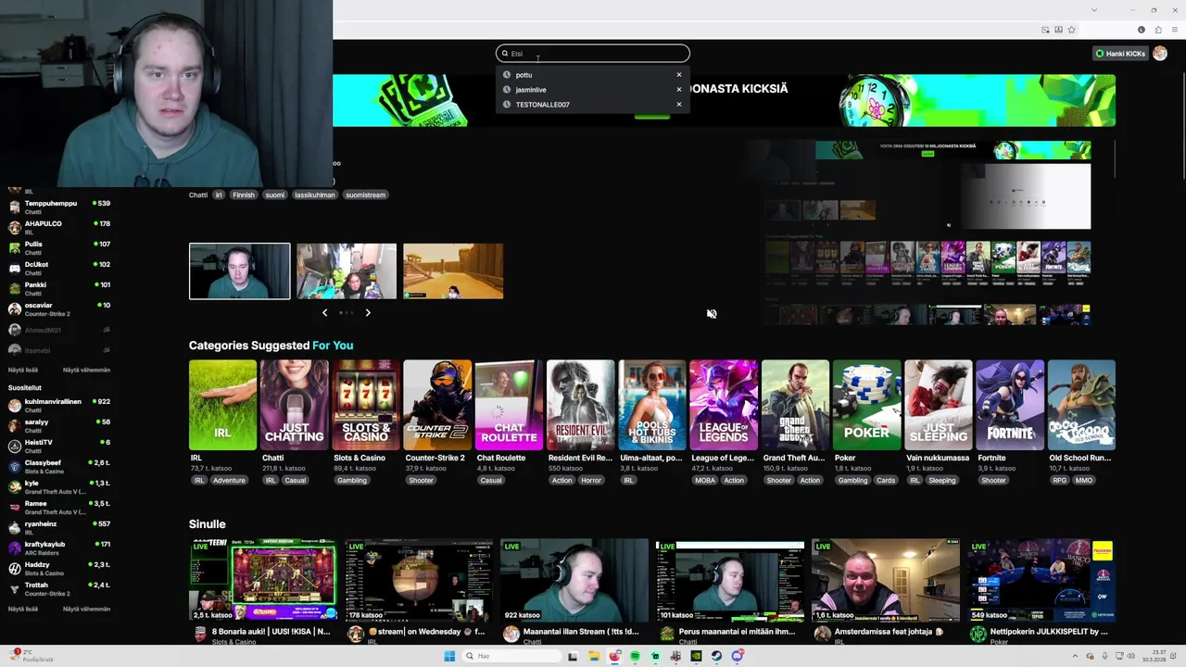
Task: Open the browser extensions icon
Action: coord(1158,30)
